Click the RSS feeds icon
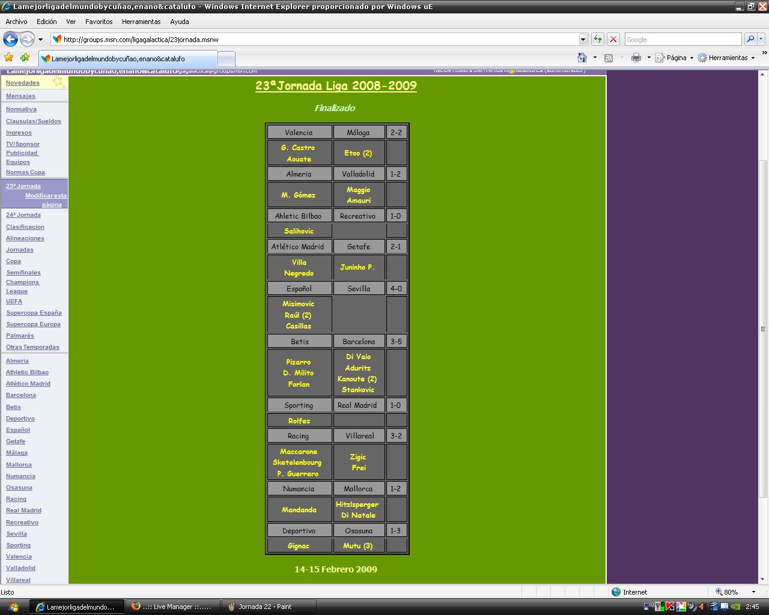 pyautogui.click(x=609, y=58)
